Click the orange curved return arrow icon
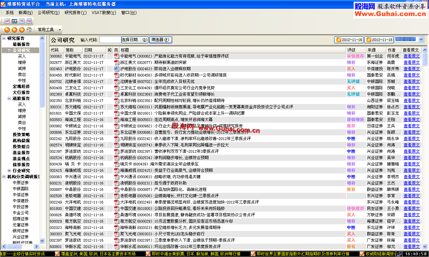429x257 pixels. click(x=7, y=29)
